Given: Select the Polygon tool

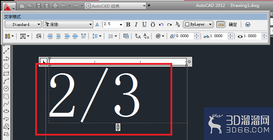Looking at the screenshot, I should tap(6, 66).
